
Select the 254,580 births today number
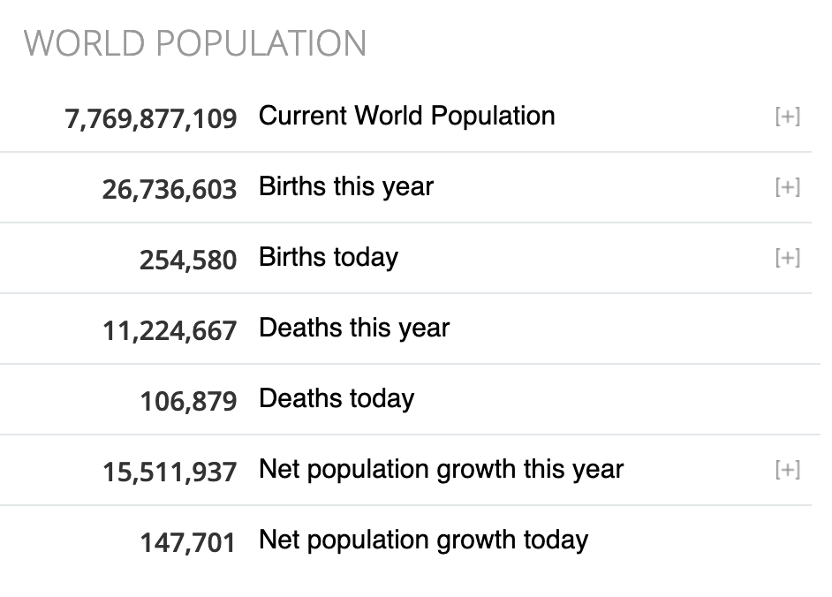click(188, 260)
